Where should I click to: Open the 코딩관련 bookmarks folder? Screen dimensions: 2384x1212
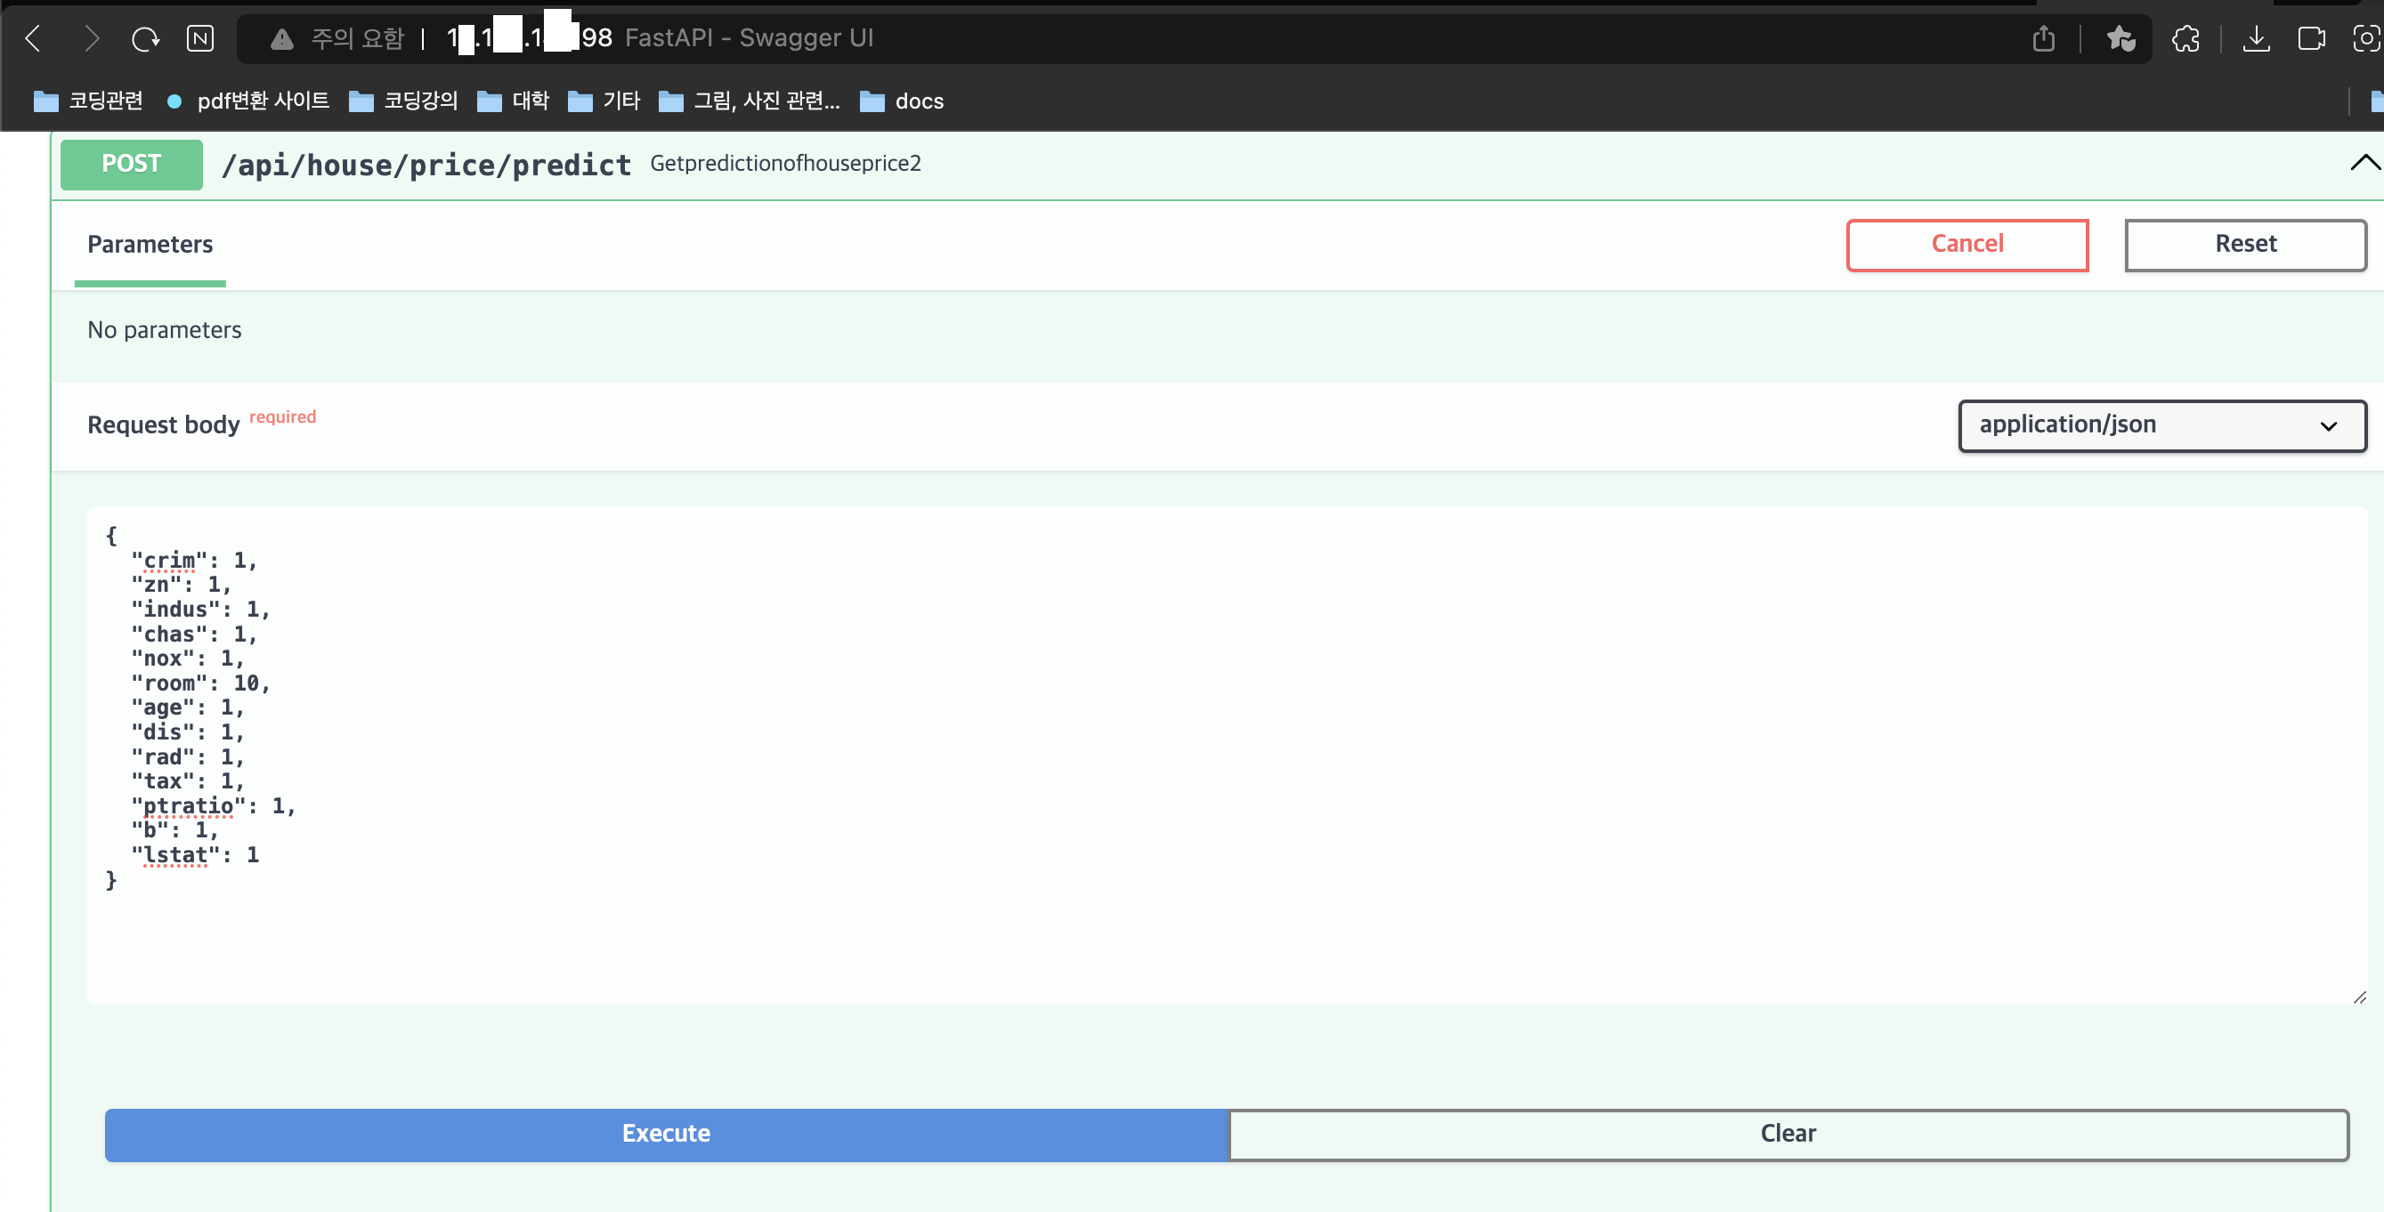[88, 101]
